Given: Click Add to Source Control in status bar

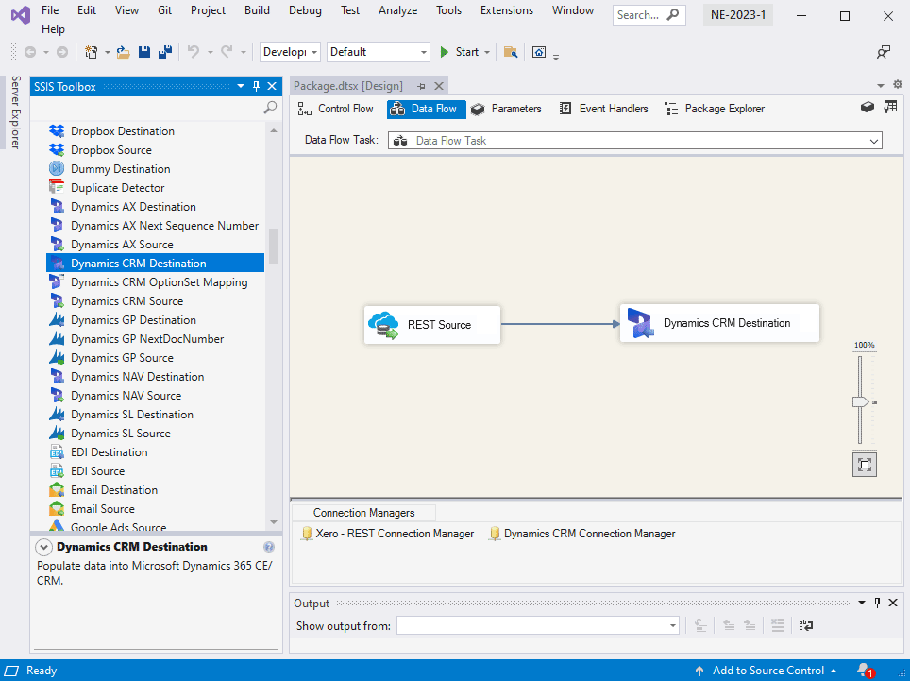Looking at the screenshot, I should [x=766, y=671].
